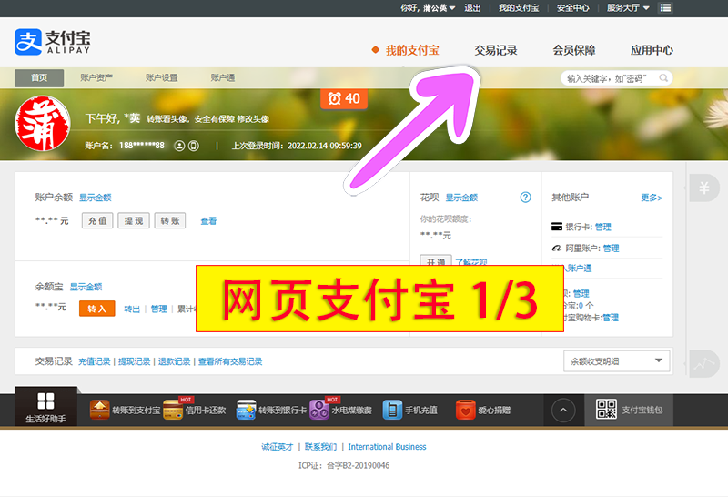Open 信用卡还款 shortcut
Screen dimensions: 728x497
[195, 411]
